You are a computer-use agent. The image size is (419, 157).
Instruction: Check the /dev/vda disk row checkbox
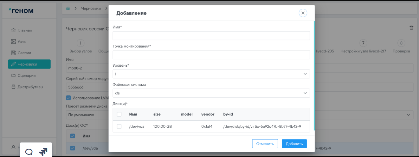click(x=119, y=126)
